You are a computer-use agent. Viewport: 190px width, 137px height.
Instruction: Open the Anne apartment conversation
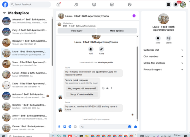click(x=25, y=117)
